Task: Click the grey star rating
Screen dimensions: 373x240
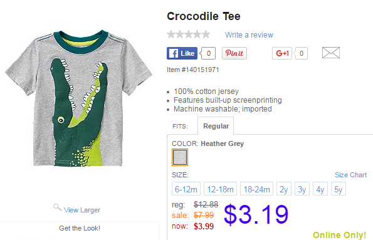Action: (x=189, y=34)
